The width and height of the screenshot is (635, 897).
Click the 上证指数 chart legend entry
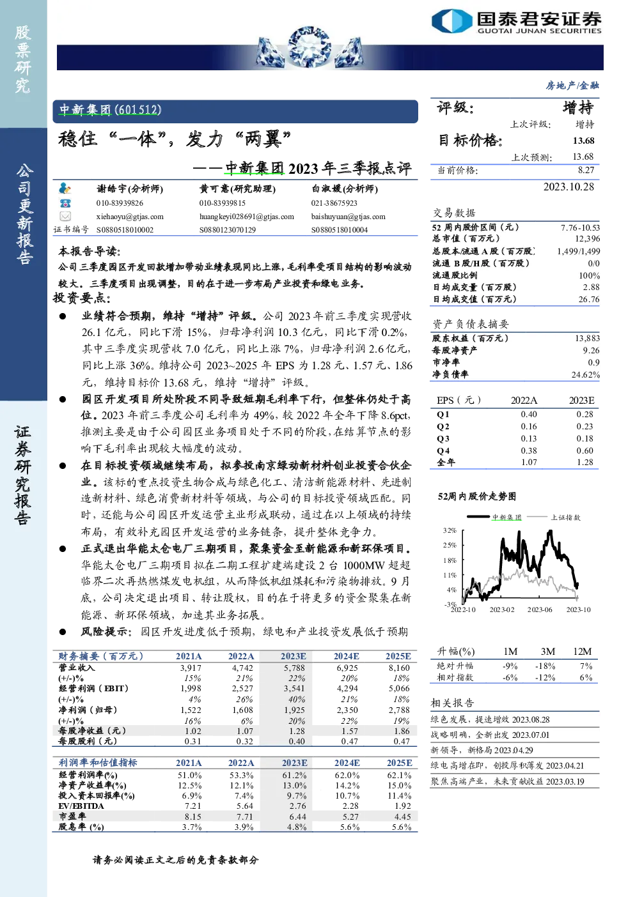[554, 517]
